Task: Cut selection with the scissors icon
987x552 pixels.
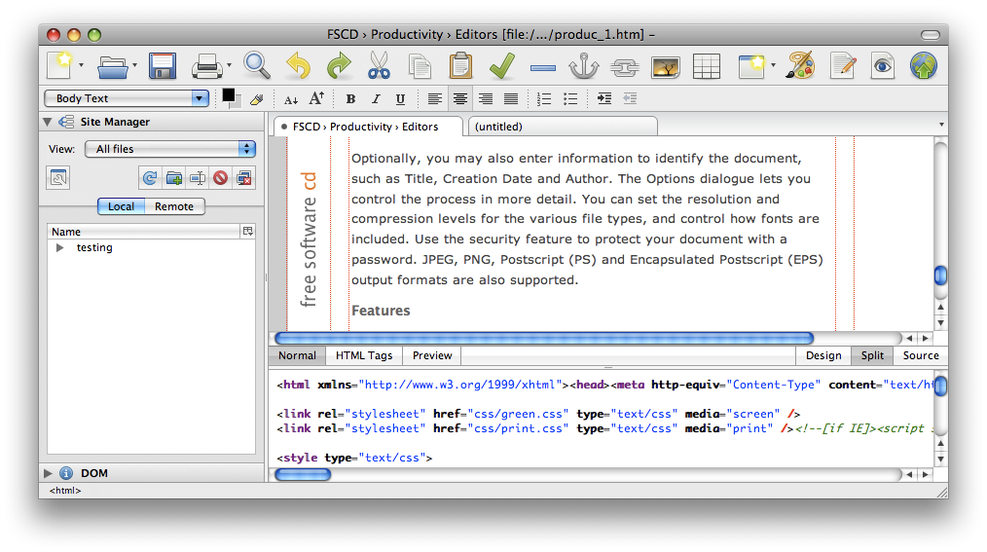Action: click(379, 65)
